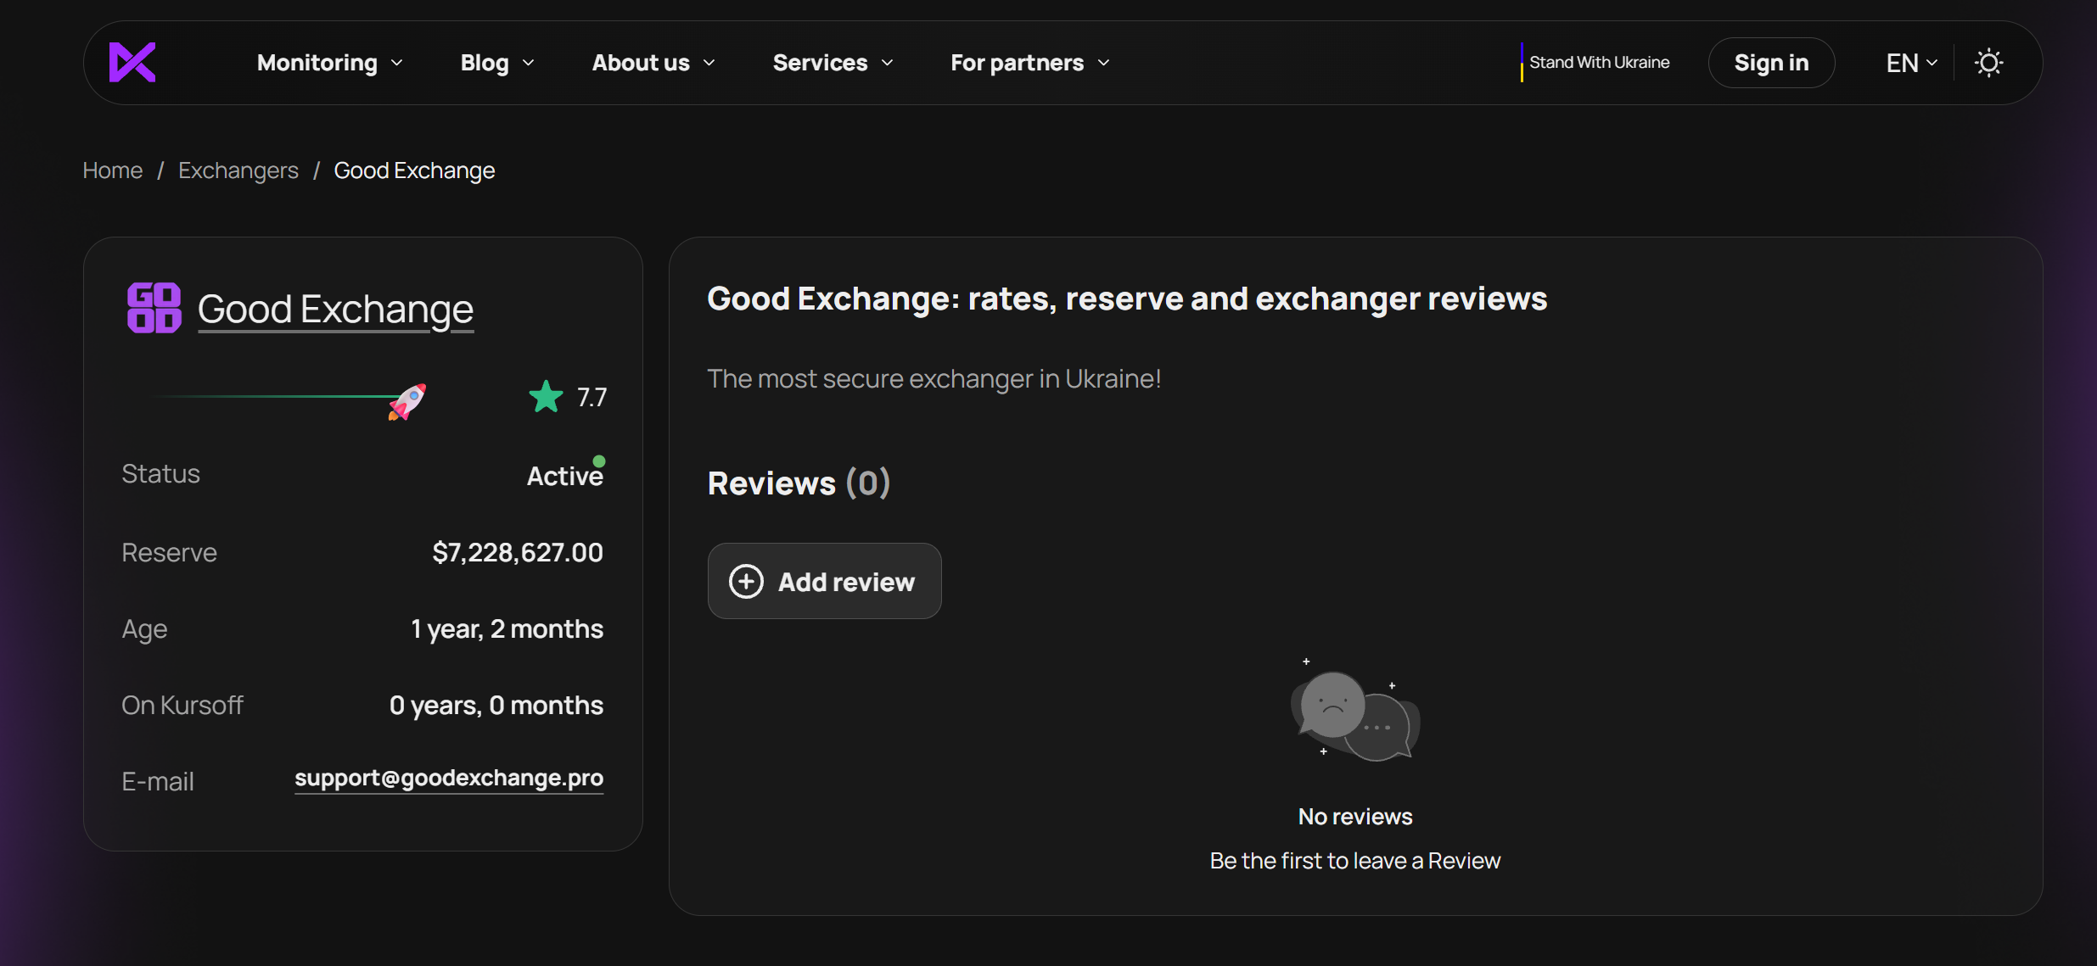Click the Active status text
The image size is (2097, 966).
[x=564, y=476]
